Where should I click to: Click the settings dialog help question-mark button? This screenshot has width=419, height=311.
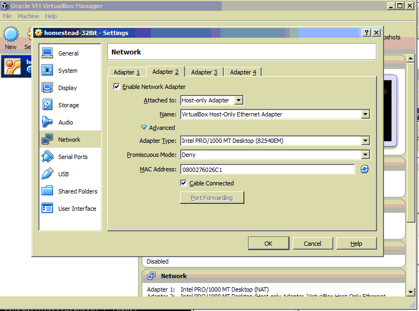pos(367,32)
